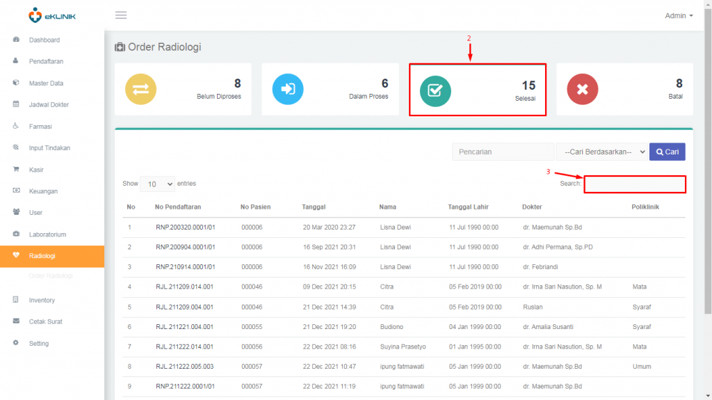Open the show entries count dropdown

point(158,184)
